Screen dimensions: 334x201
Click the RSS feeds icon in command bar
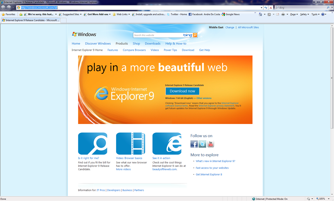pos(269,14)
